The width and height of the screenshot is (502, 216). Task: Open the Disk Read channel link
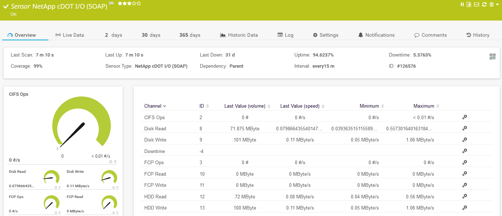tap(155, 129)
